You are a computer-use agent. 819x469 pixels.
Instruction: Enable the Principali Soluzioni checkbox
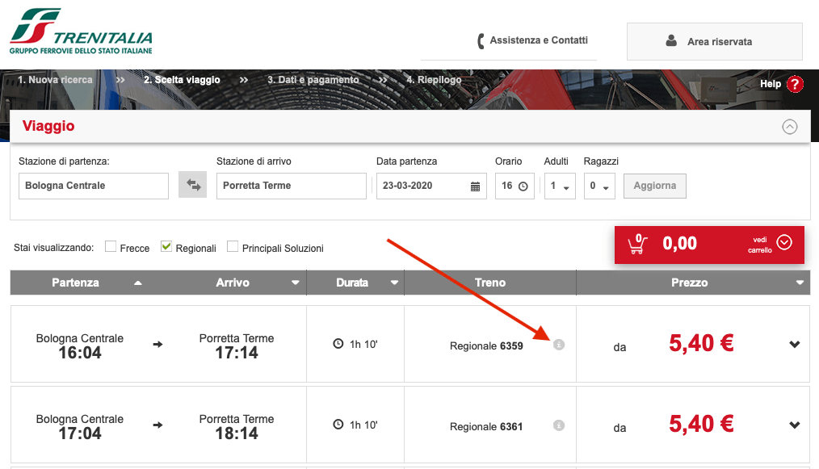coord(233,246)
